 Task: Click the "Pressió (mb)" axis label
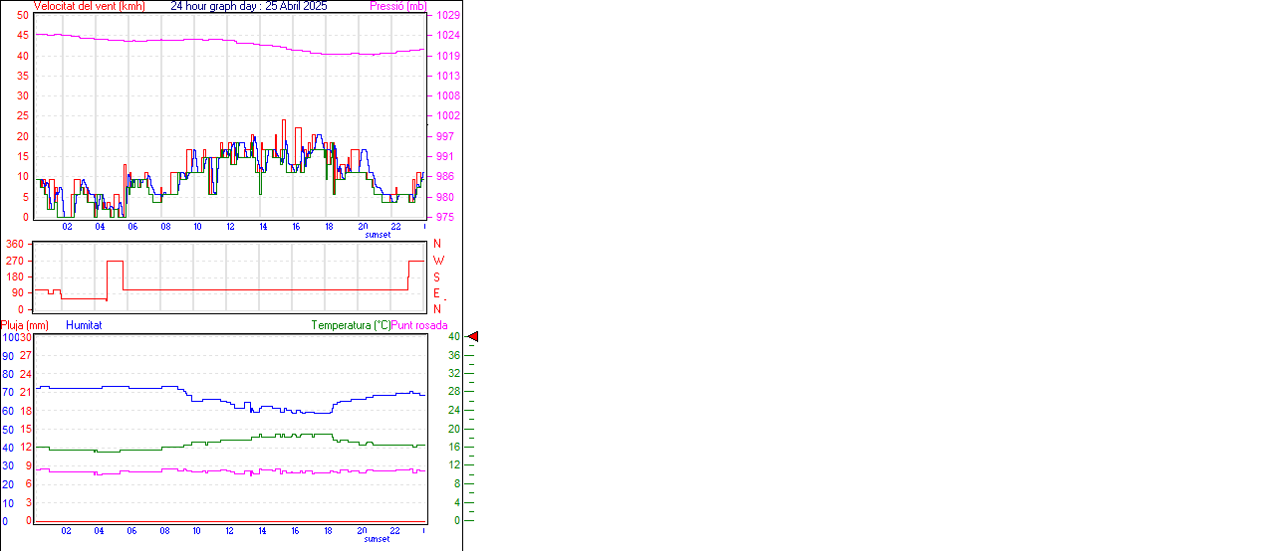point(396,6)
